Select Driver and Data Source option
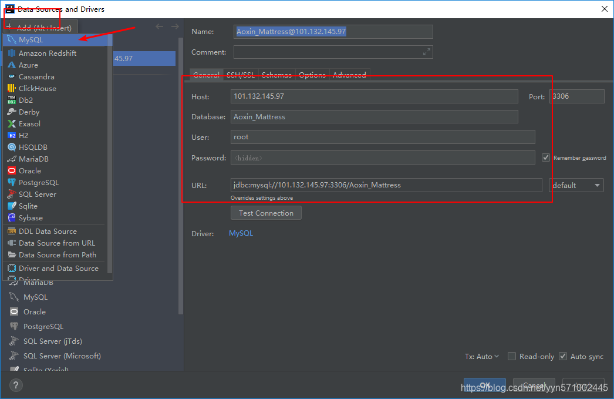The width and height of the screenshot is (614, 399). (x=55, y=269)
